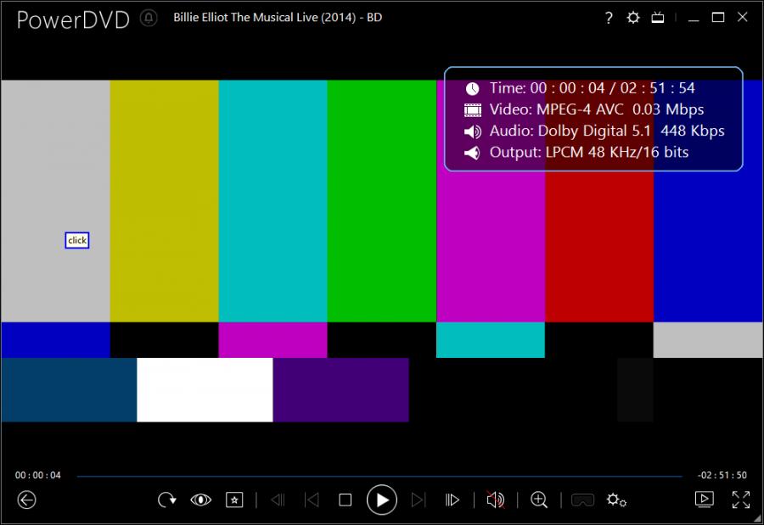Click the Audio Dolby Digital 5.1 line

pos(594,131)
